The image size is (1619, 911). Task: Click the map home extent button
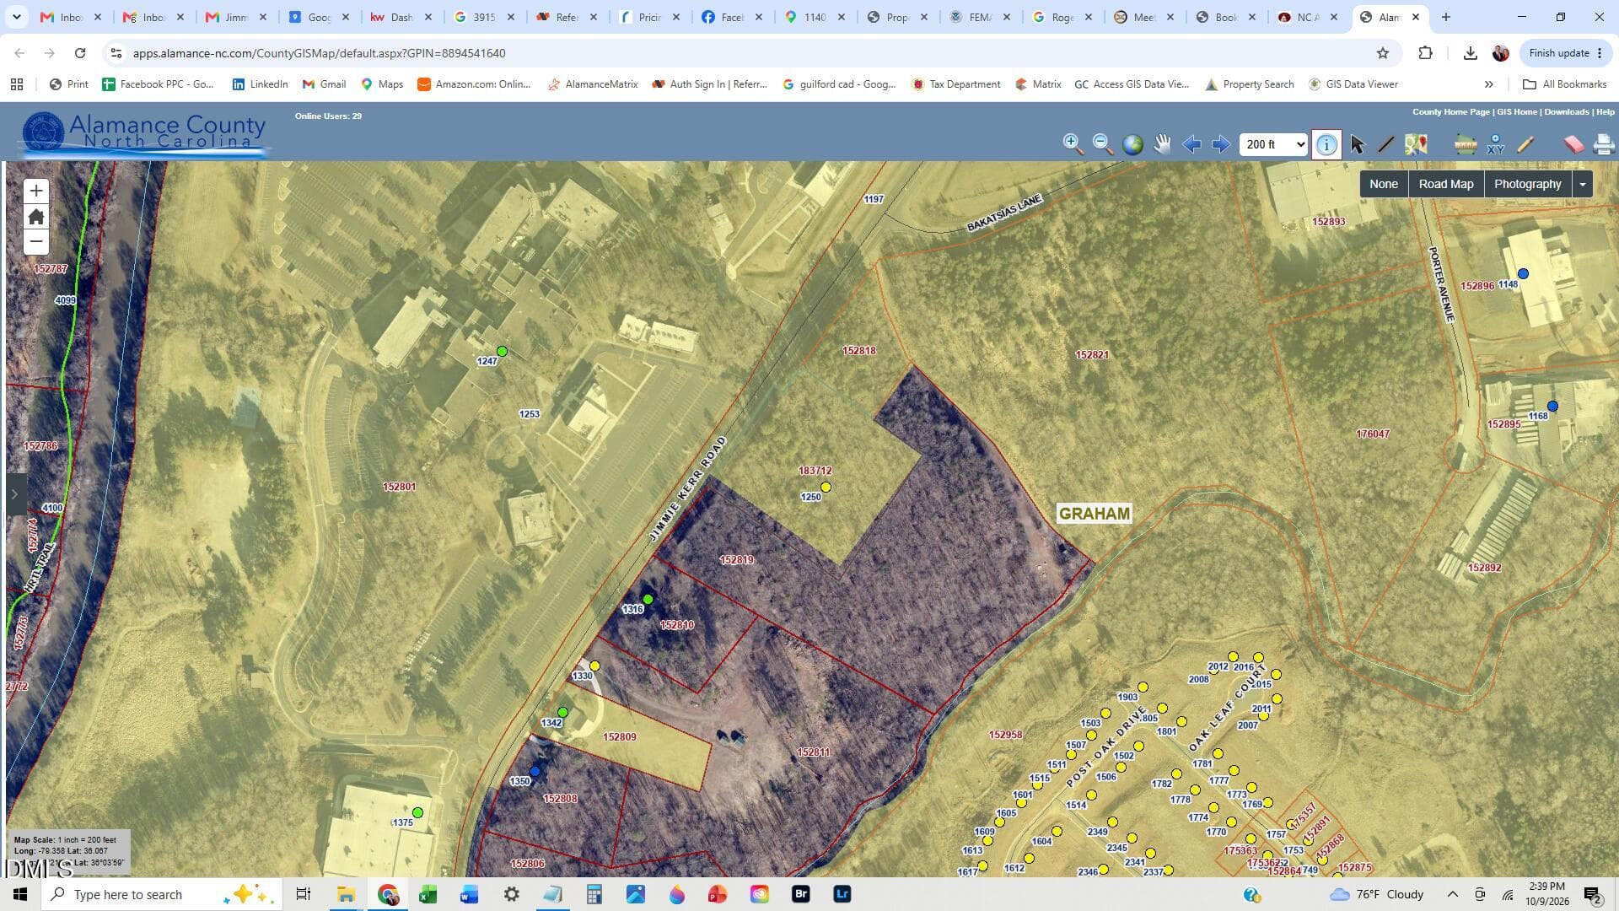tap(35, 217)
